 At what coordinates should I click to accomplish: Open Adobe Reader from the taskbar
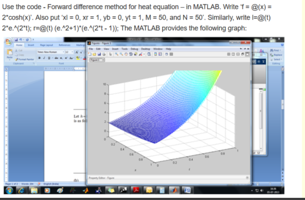[136, 190]
